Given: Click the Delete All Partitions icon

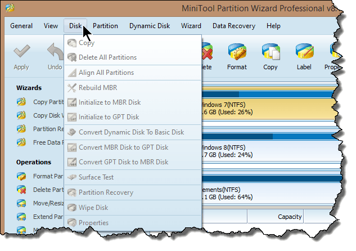Looking at the screenshot, I should [72, 57].
